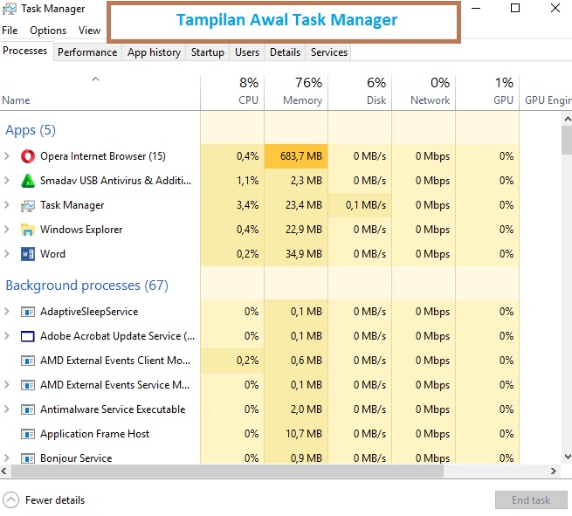This screenshot has height=516, width=572.
Task: Sort by the GPU Engine column header
Action: click(x=546, y=93)
